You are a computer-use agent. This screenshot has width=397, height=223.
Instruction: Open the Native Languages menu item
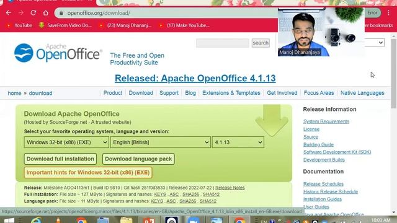click(362, 93)
